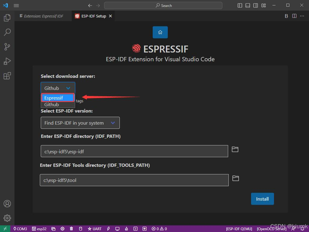Choose Github option in server list

(x=58, y=105)
